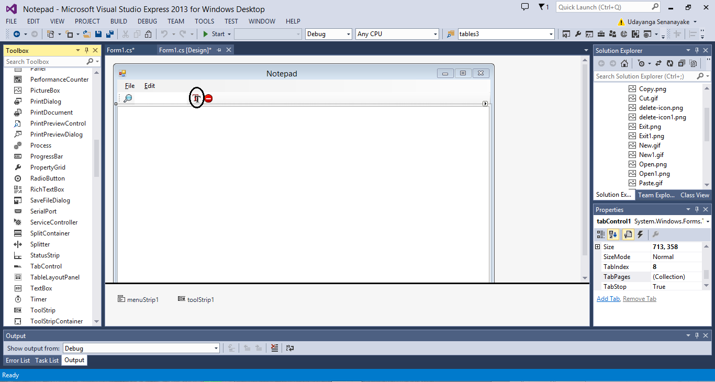Viewport: 715px width, 382px height.
Task: Show Events with the lightning bolt icon
Action: 640,234
